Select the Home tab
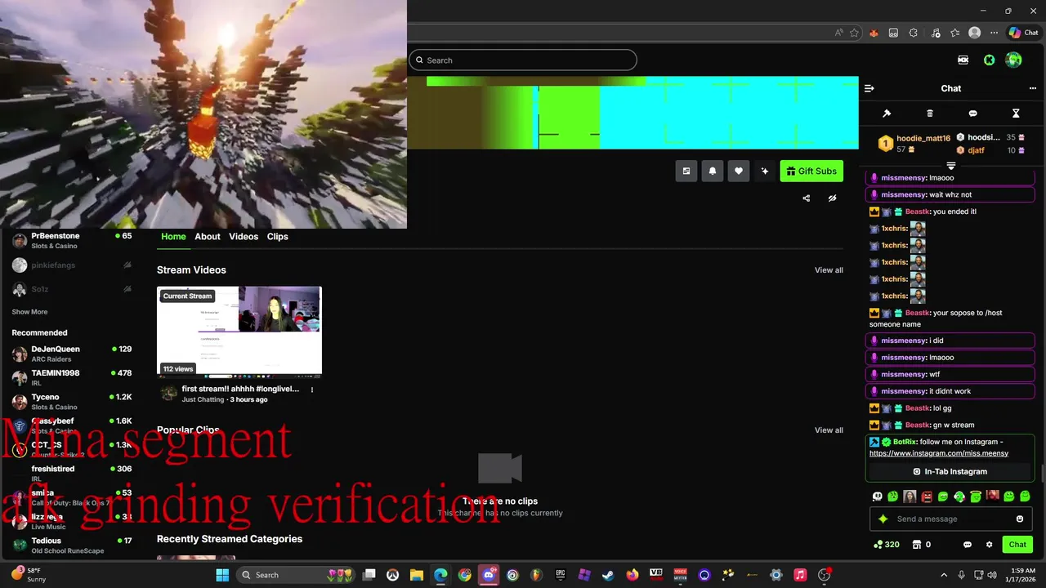1046x588 pixels. 173,236
